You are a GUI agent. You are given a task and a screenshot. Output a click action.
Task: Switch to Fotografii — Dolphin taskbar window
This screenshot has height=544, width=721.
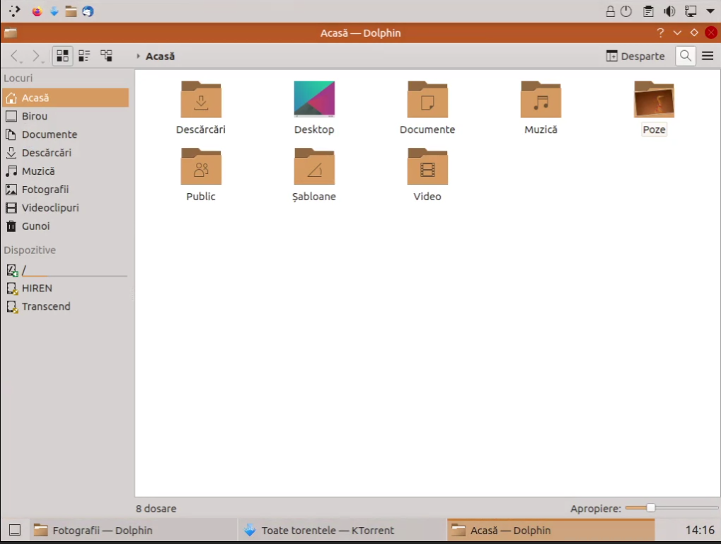133,530
